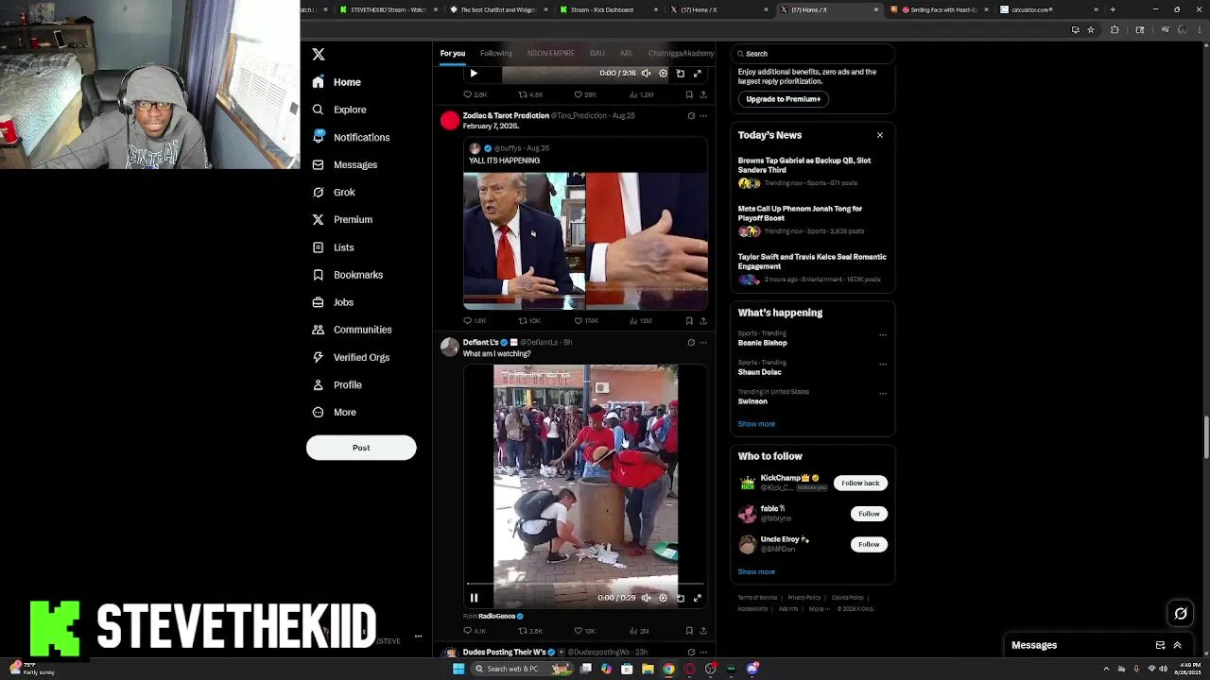Viewport: 1210px width, 680px height.
Task: Compose new message icon in Messages drawer
Action: click(1160, 645)
